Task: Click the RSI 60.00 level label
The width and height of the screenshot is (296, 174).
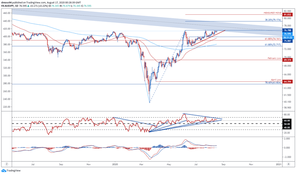Action: pos(287,120)
